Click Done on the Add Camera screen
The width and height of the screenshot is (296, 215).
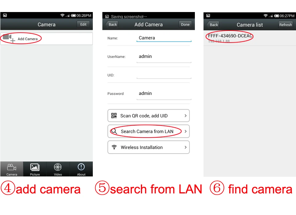185,25
